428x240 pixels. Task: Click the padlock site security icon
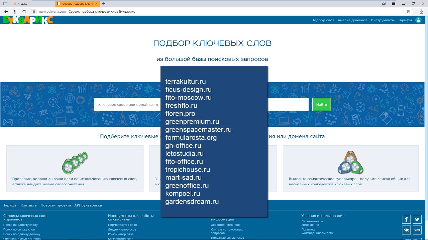34,11
